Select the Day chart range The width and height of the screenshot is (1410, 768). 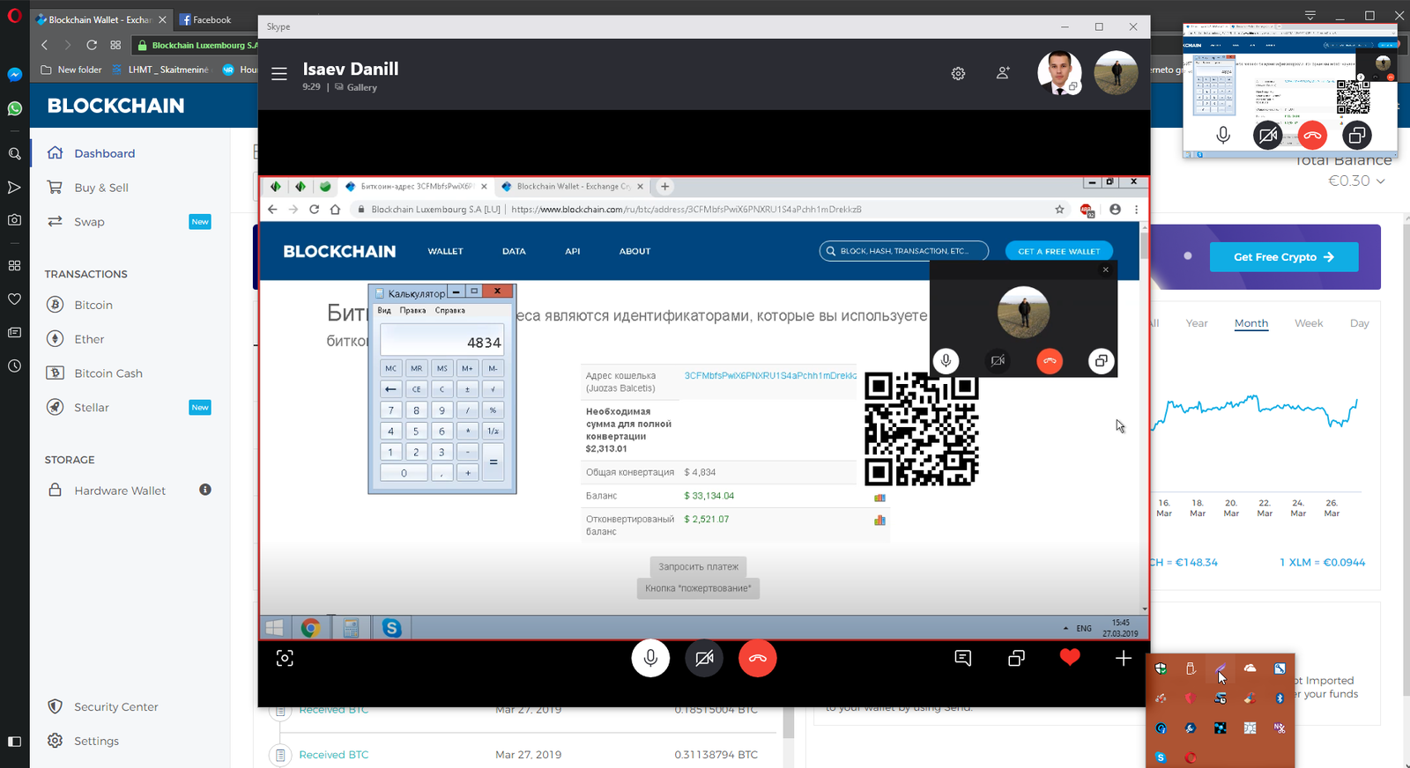(1360, 323)
